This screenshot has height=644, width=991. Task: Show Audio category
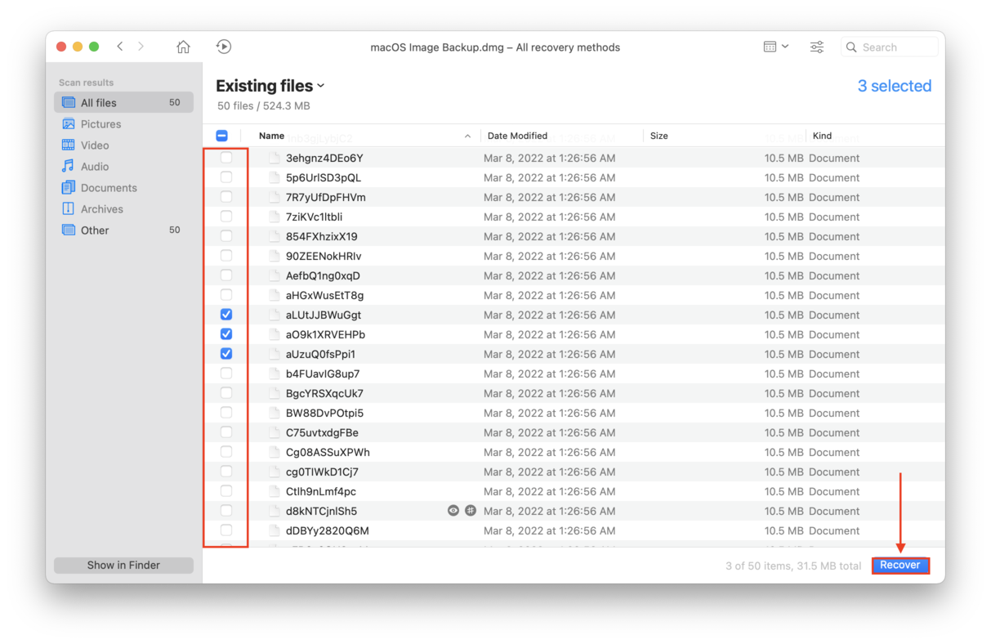point(123,167)
